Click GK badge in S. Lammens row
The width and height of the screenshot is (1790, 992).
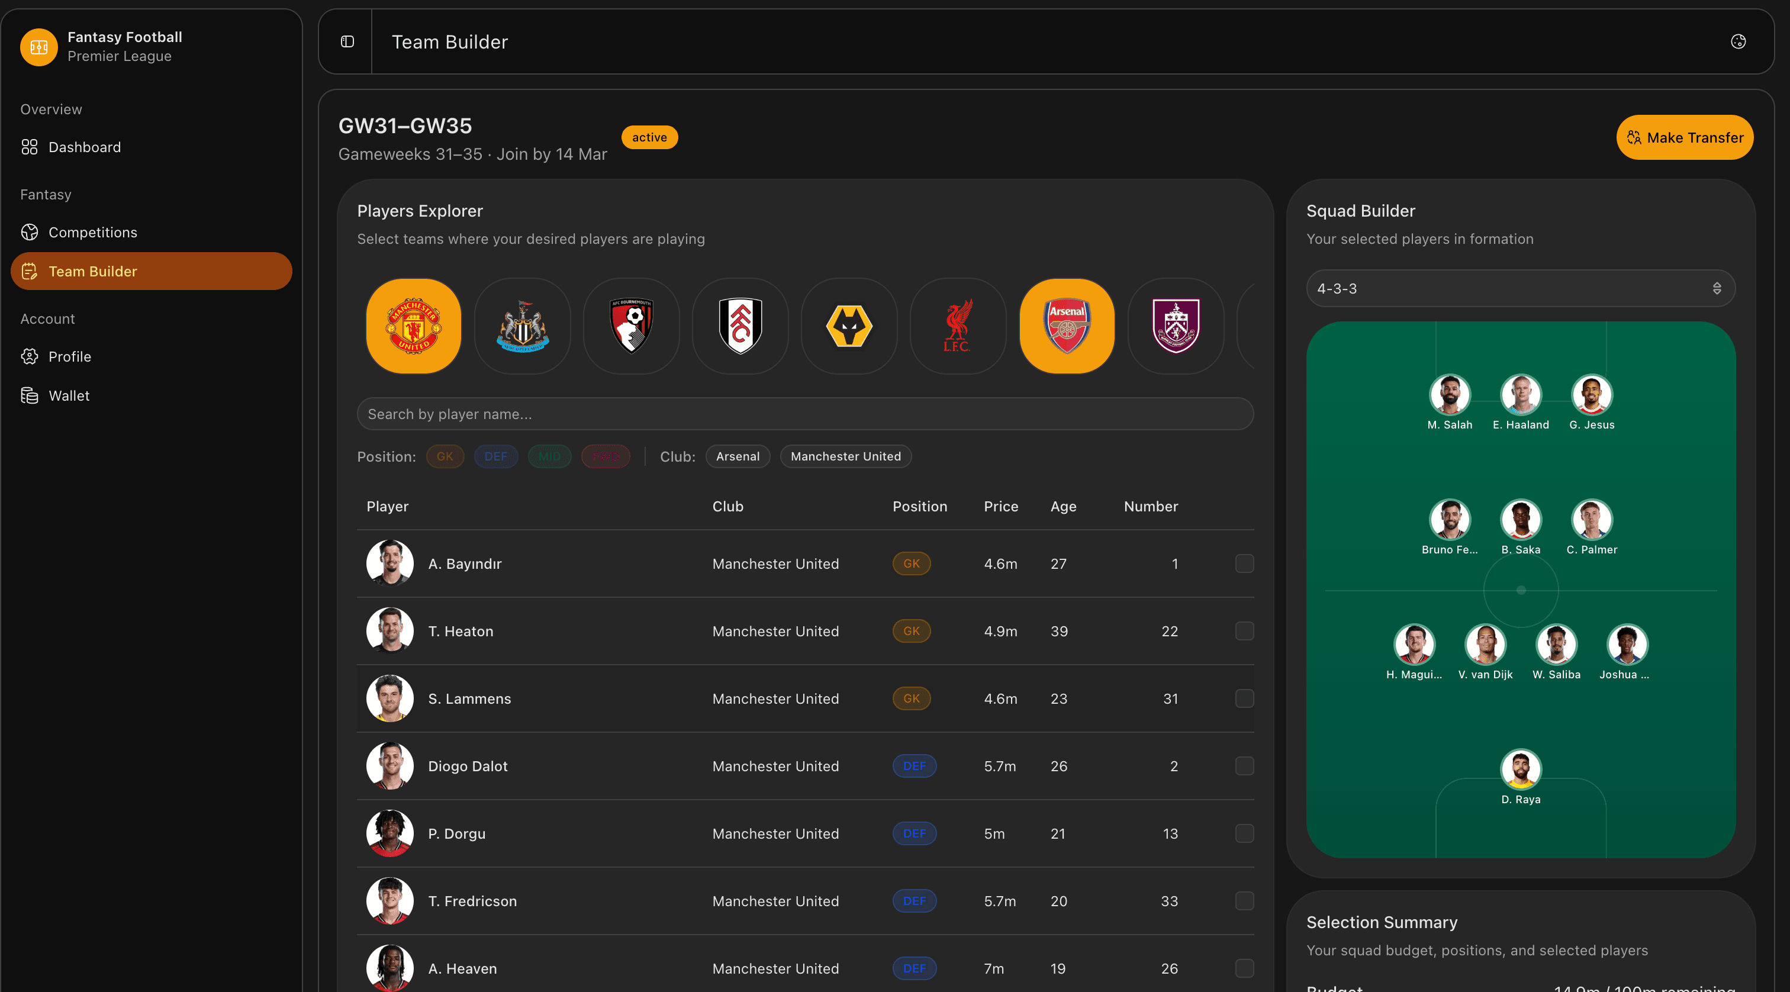point(911,698)
